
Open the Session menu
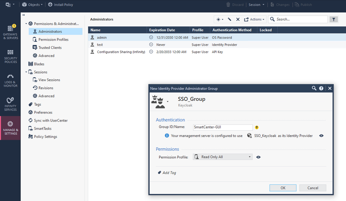coord(256,5)
